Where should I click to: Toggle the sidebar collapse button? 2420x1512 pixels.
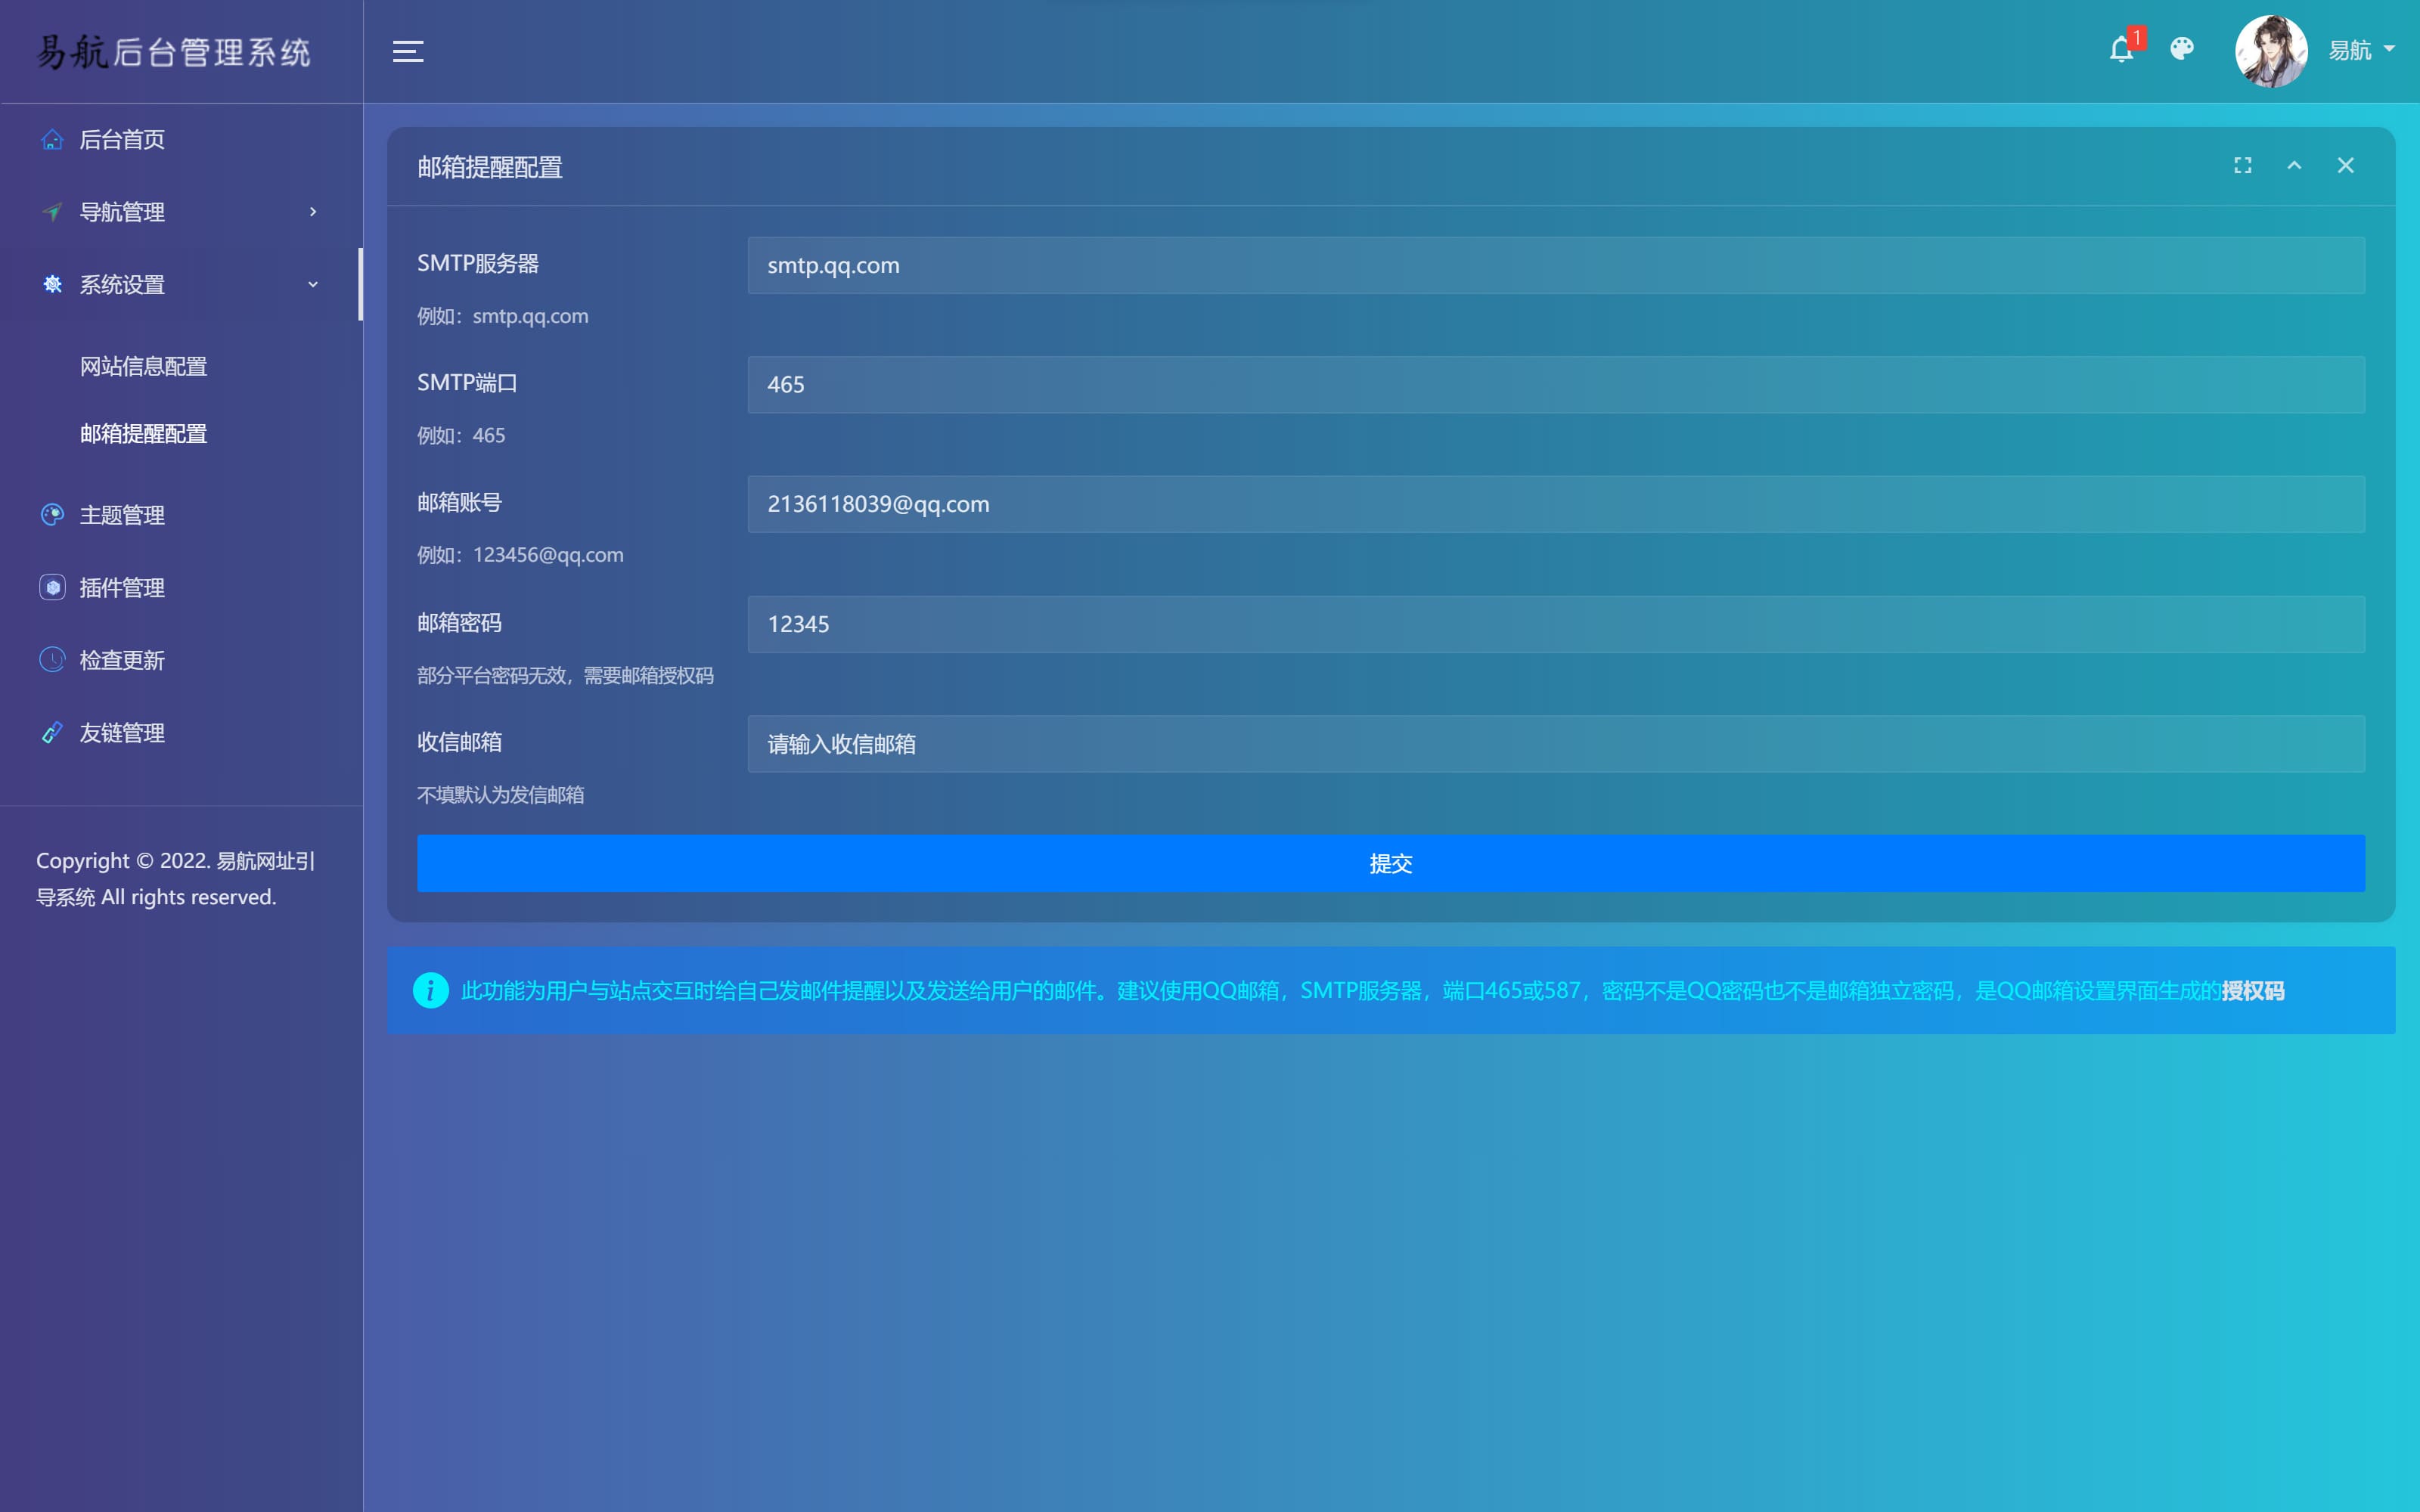coord(406,51)
